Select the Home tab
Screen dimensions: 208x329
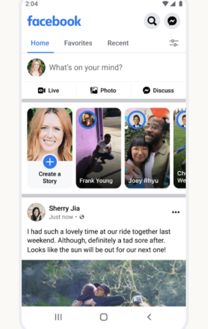(40, 43)
